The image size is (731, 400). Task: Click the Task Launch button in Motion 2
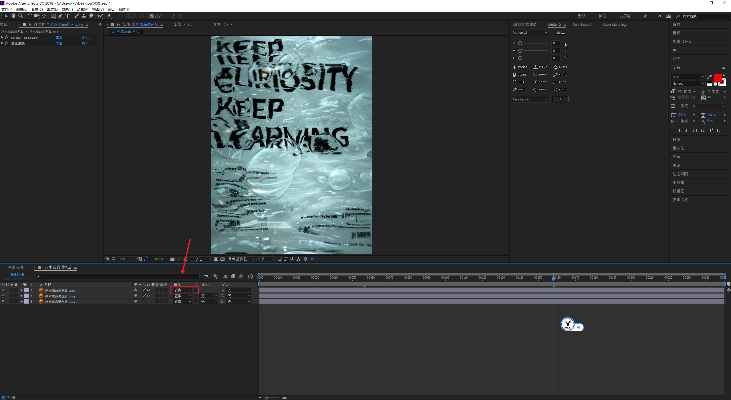(529, 99)
